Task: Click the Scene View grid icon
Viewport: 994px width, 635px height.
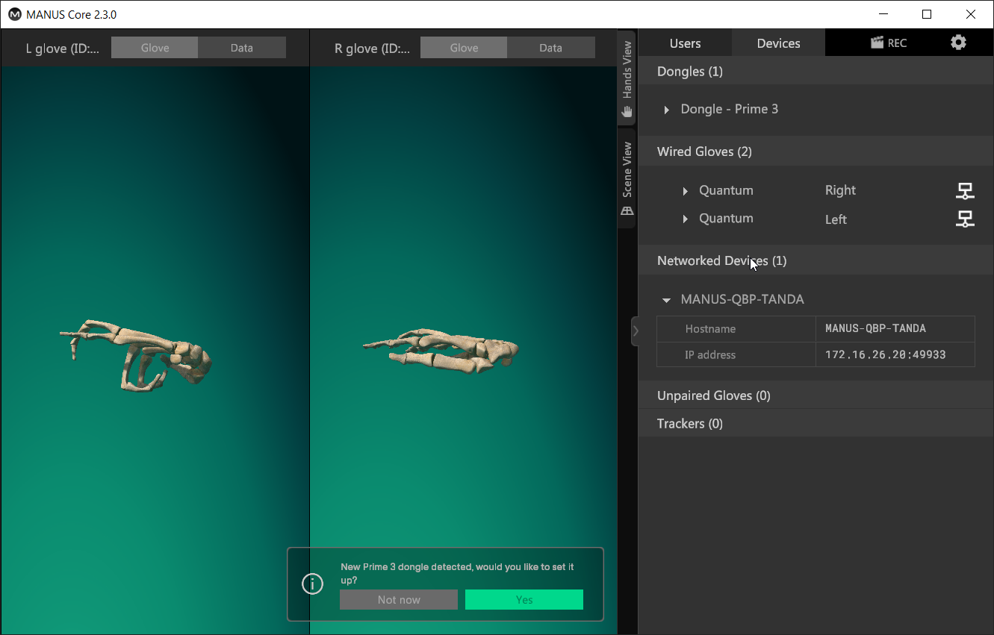Action: coord(627,211)
